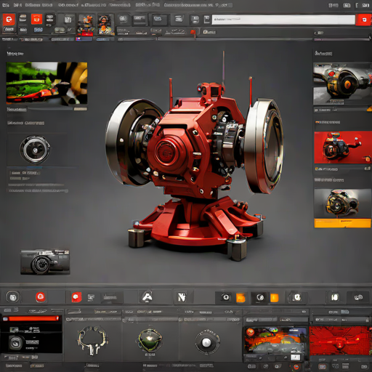Click the orange bar below the turbine thumbnail
The image size is (372, 372).
point(342,223)
